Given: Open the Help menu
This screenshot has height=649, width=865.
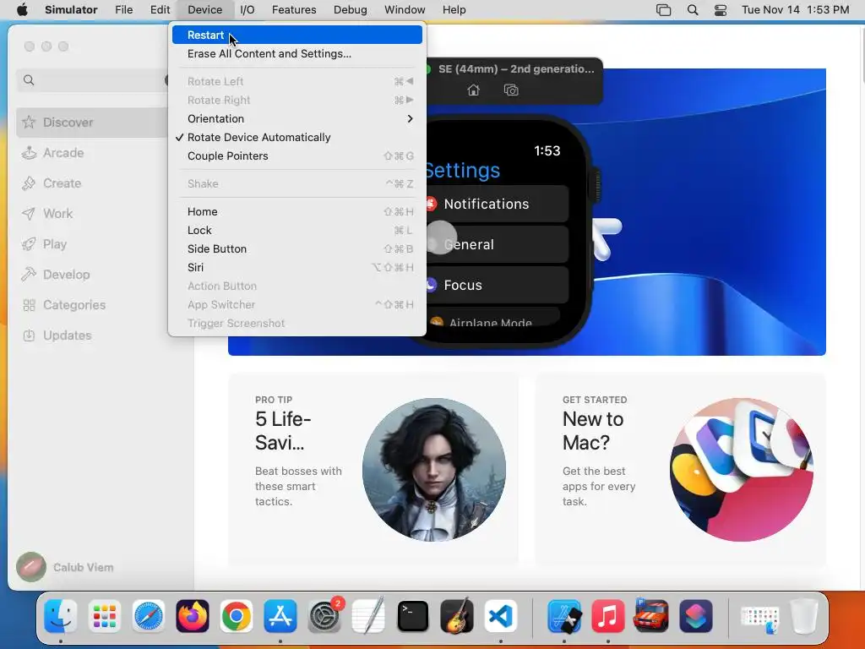Looking at the screenshot, I should [x=454, y=10].
